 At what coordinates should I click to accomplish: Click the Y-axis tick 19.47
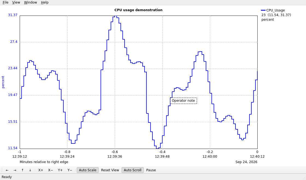[x=13, y=95]
